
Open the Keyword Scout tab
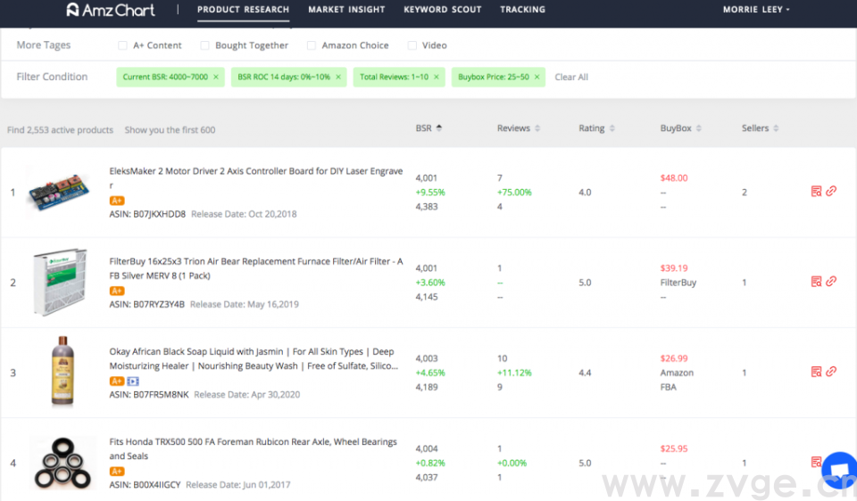(x=442, y=10)
